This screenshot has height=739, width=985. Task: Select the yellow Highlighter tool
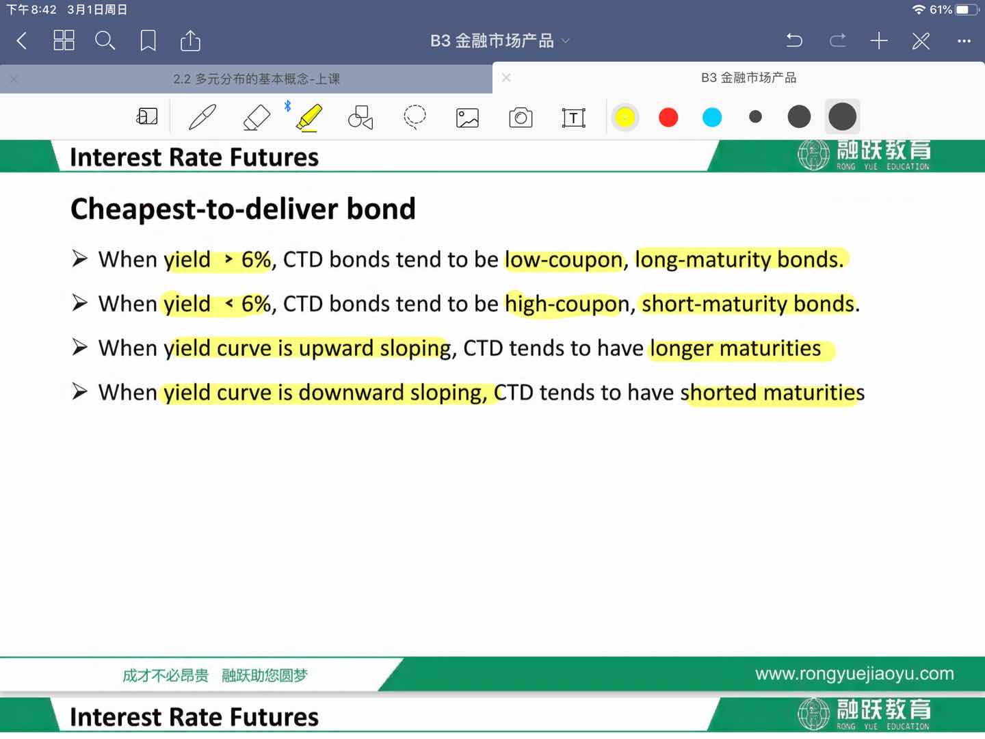click(x=309, y=117)
